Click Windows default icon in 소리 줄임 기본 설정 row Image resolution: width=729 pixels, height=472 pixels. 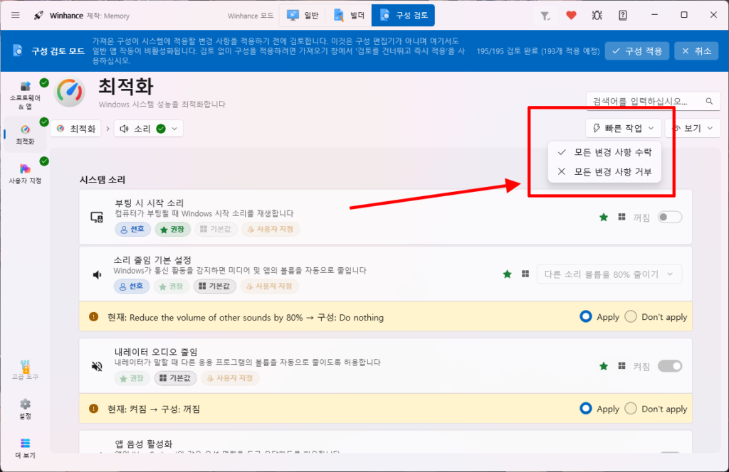click(525, 274)
